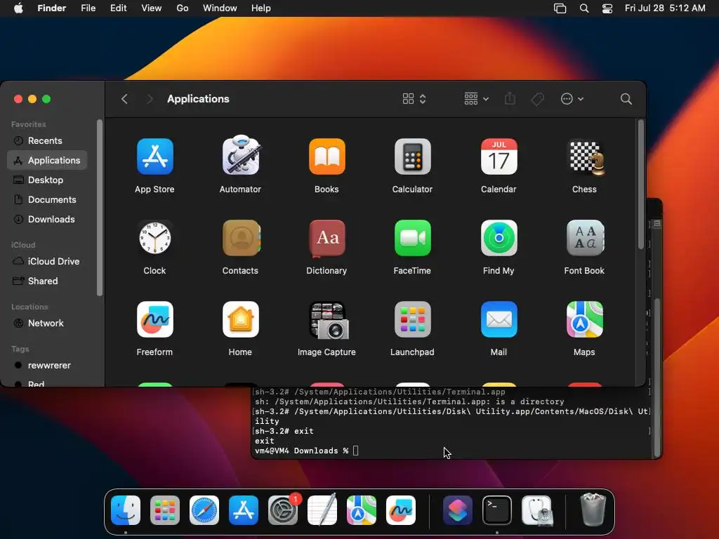The width and height of the screenshot is (719, 539).
Task: Click the Edit Tags toolbar button
Action: click(x=537, y=99)
